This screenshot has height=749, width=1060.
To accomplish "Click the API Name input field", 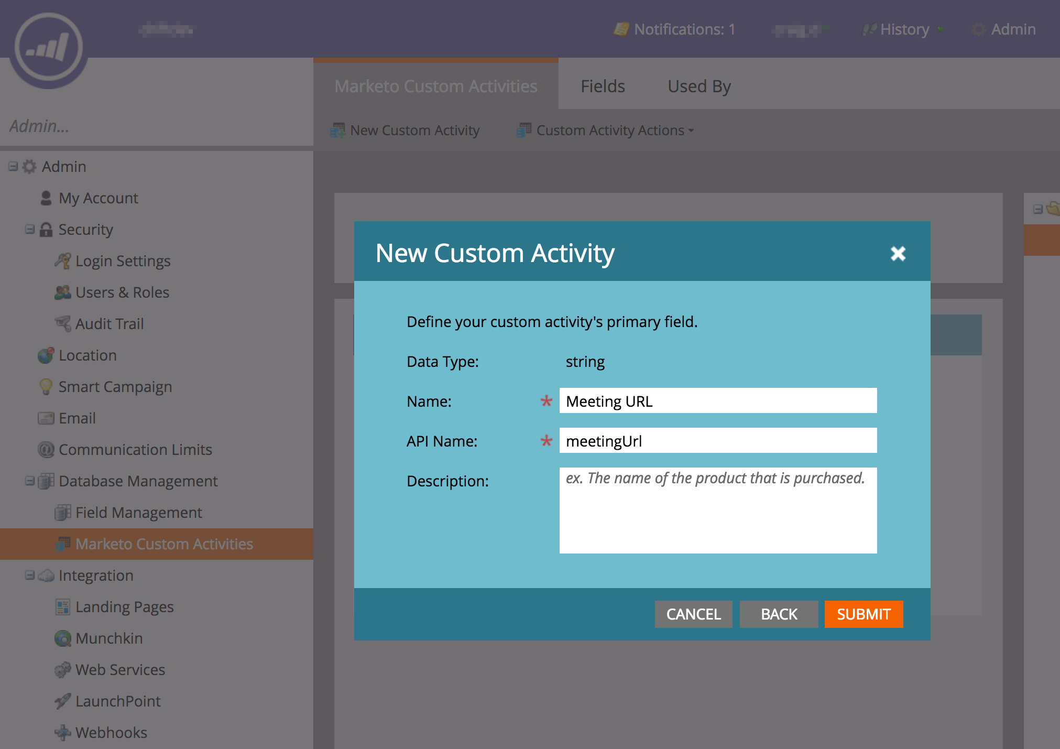I will 718,441.
